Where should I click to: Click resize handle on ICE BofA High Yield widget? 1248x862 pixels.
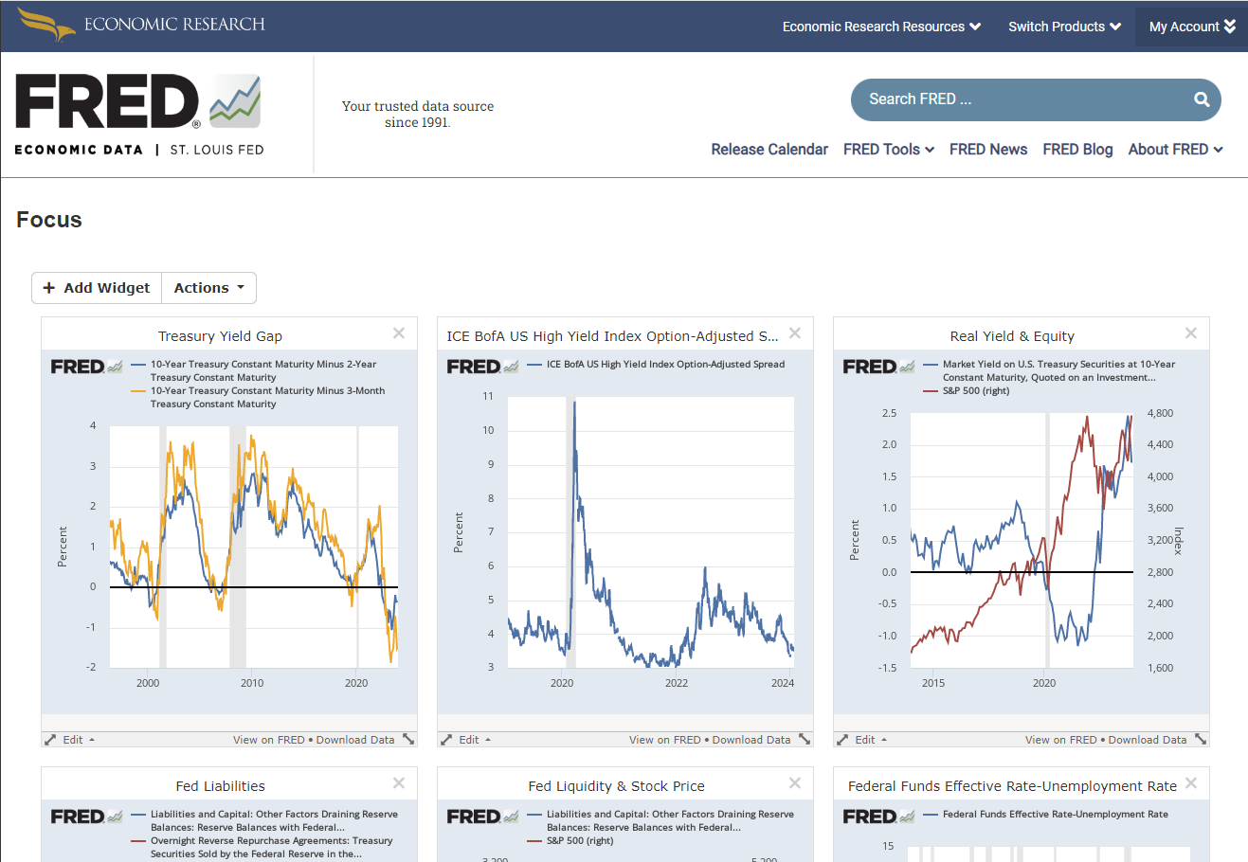click(x=805, y=739)
